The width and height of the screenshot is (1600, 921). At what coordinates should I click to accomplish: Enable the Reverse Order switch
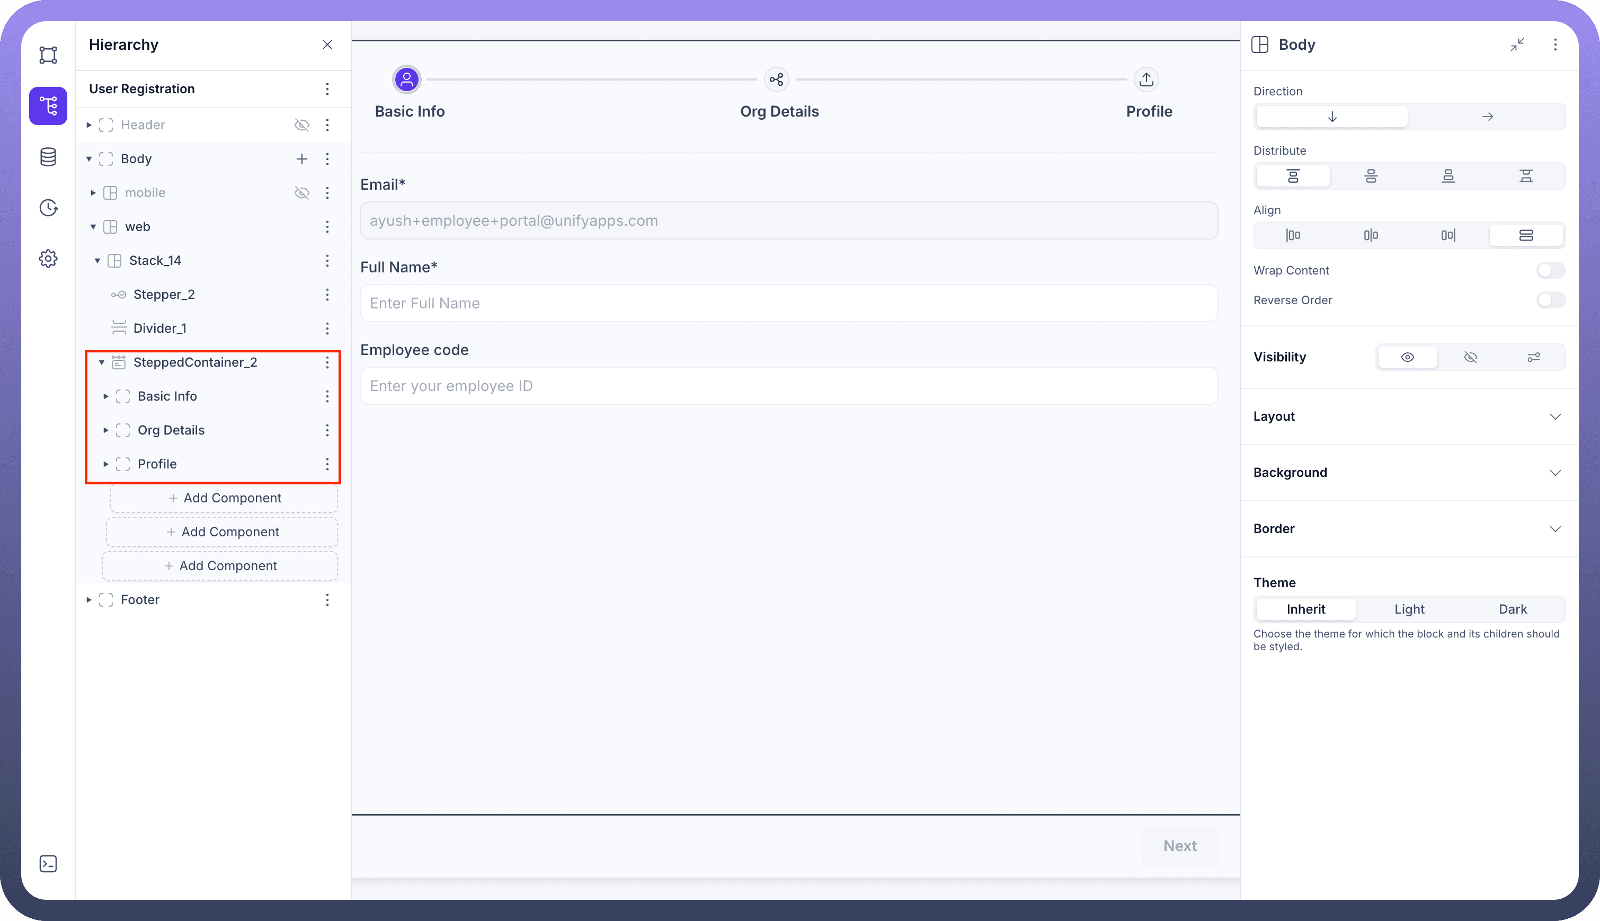click(x=1550, y=300)
